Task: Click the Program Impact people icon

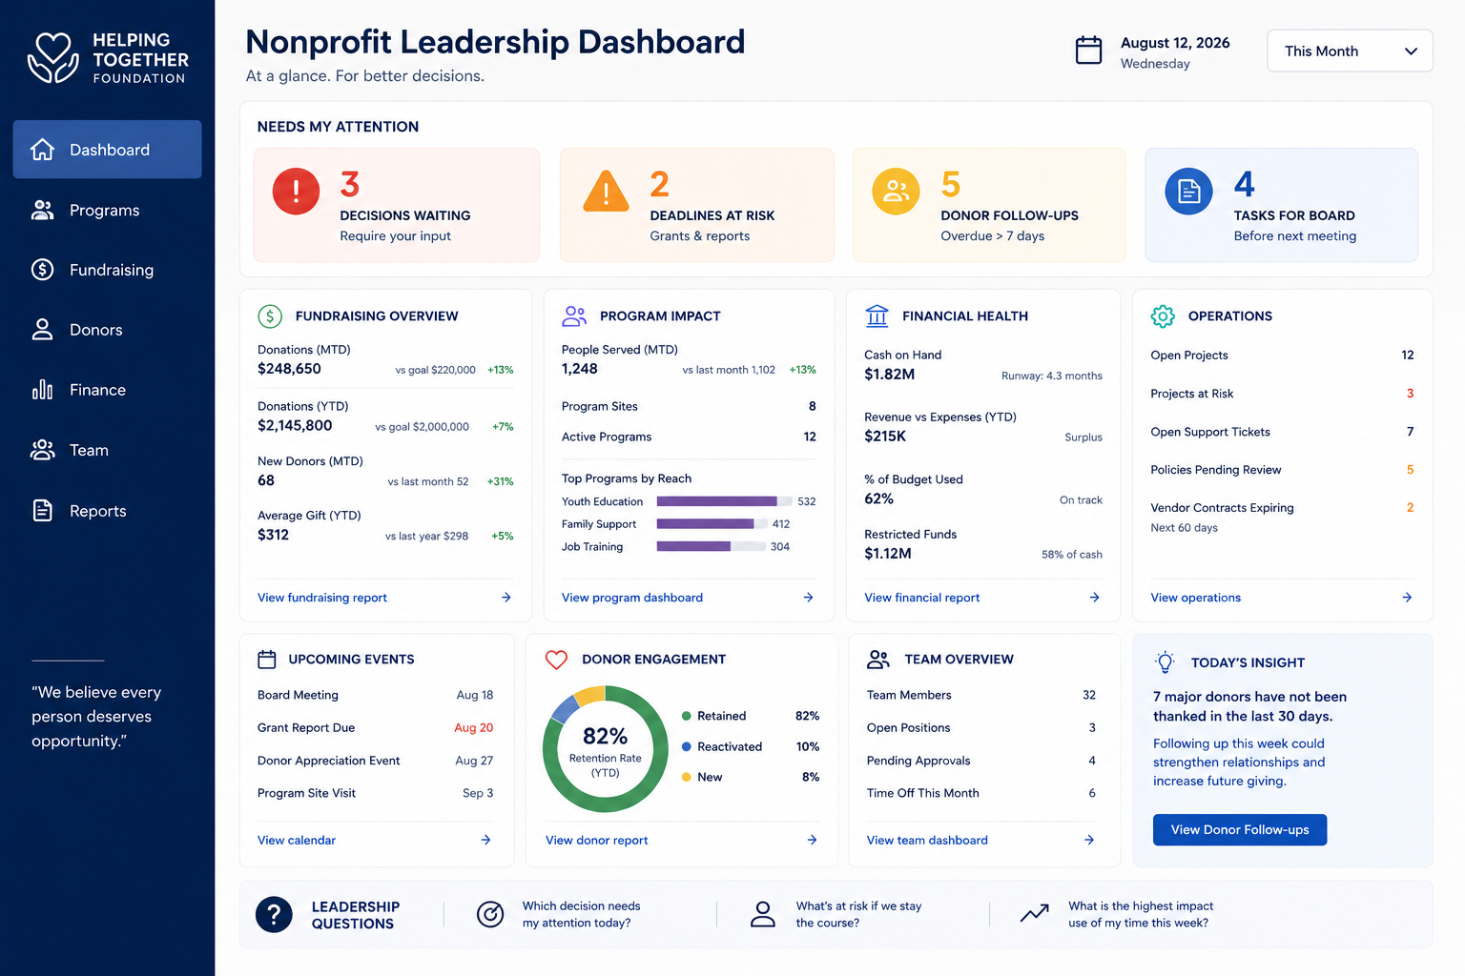Action: (574, 315)
